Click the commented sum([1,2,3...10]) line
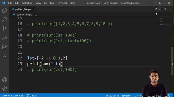 70,24
